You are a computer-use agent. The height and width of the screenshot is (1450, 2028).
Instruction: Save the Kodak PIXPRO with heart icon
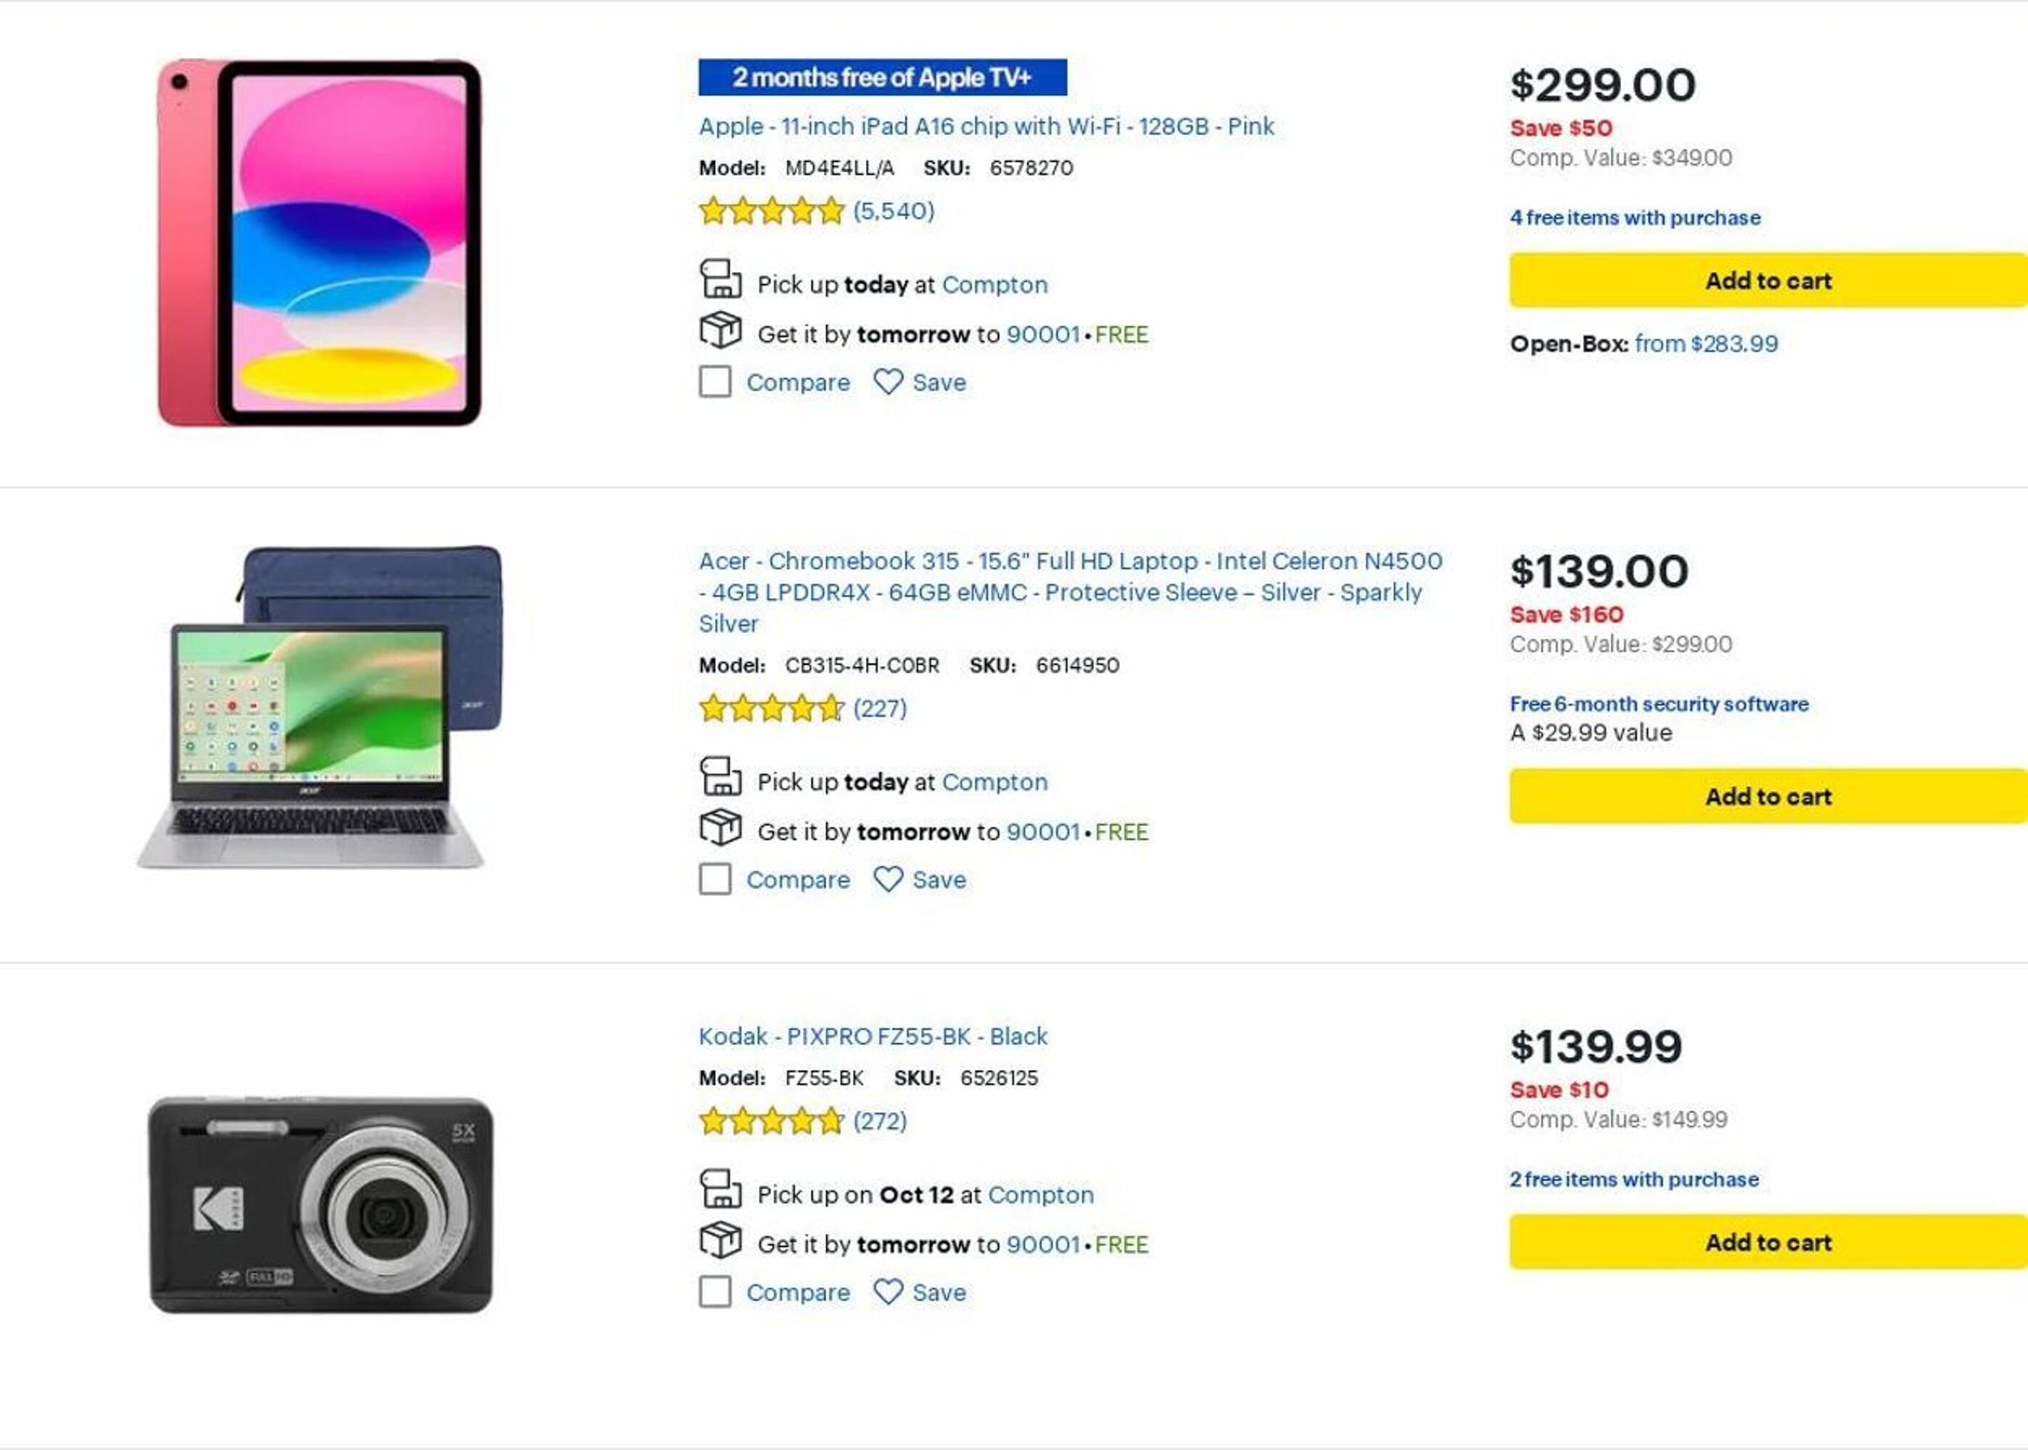pos(888,1292)
